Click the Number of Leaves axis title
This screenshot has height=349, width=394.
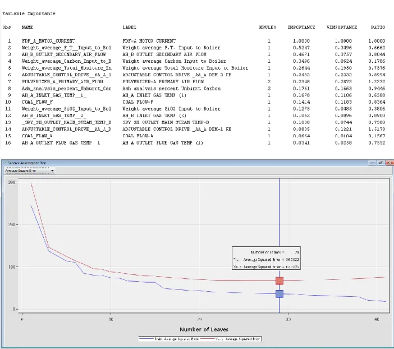[x=204, y=329]
